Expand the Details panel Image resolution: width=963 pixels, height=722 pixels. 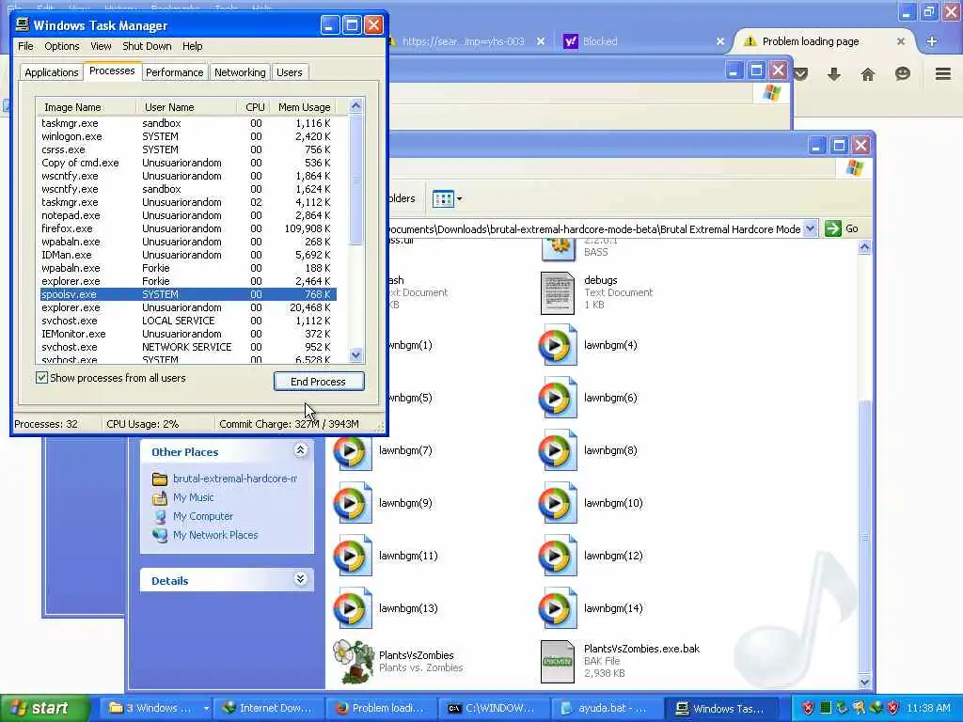300,579
